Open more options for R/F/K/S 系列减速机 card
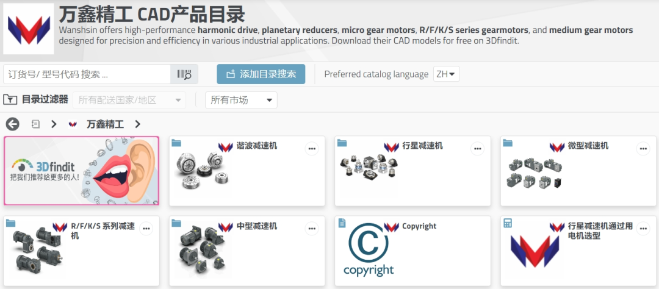The height and width of the screenshot is (289, 659). point(146,229)
